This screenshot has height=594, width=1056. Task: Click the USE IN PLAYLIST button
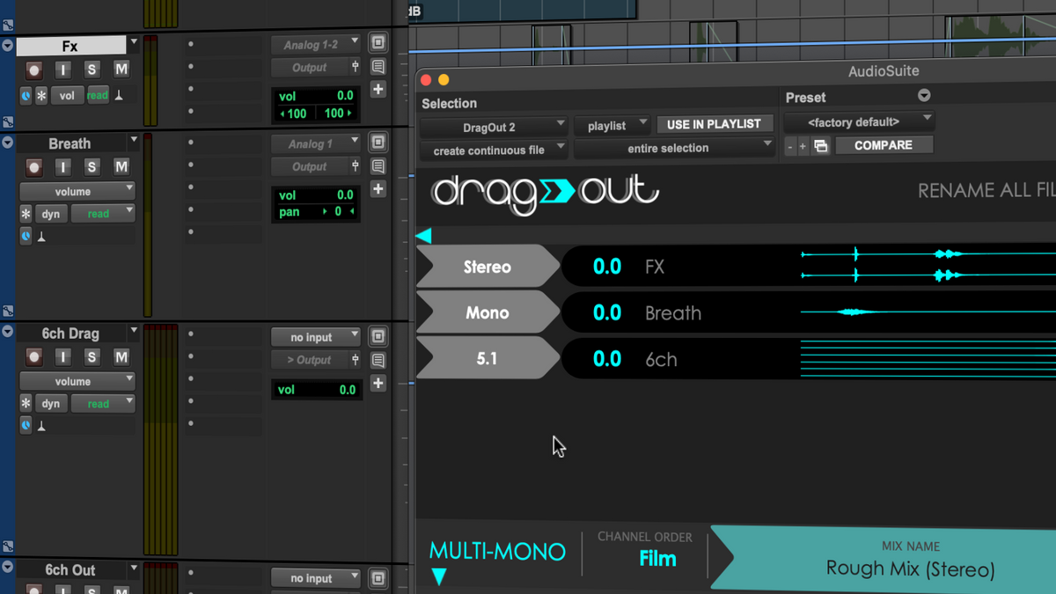pos(714,125)
